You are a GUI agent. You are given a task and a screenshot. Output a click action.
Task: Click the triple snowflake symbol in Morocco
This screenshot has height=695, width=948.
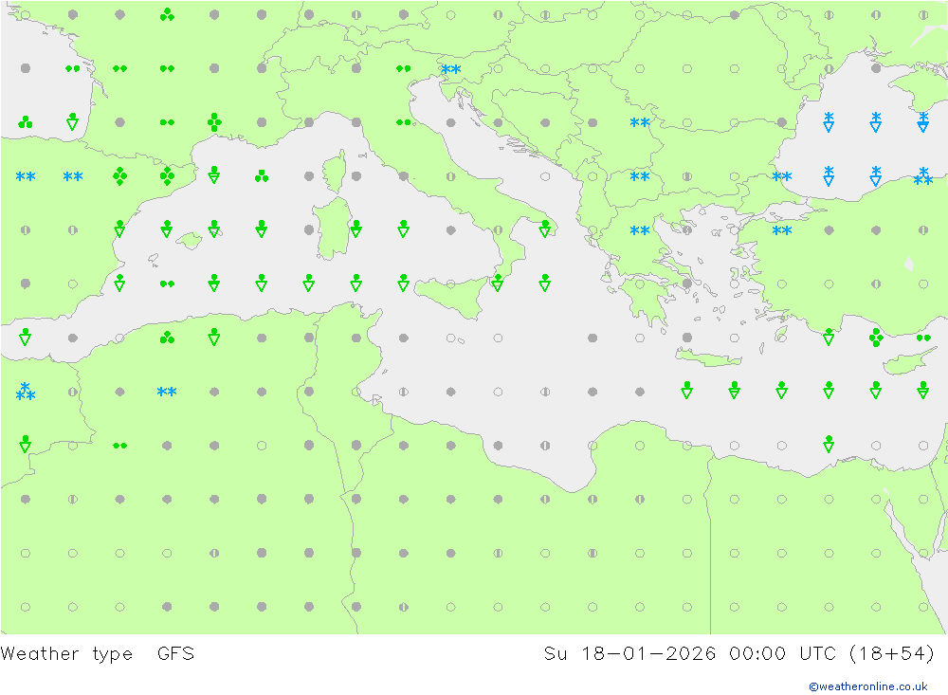pos(25,392)
